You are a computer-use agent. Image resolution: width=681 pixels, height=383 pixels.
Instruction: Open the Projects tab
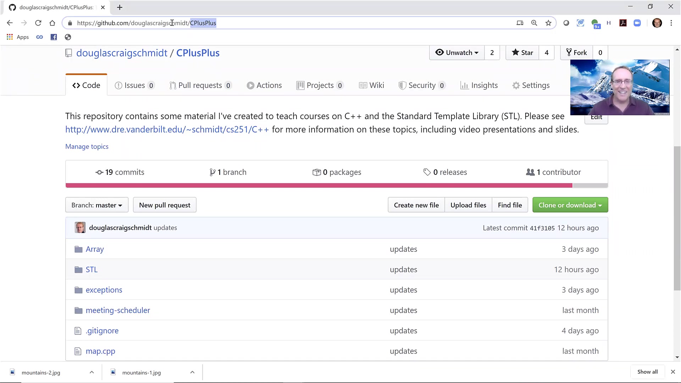[x=320, y=85]
